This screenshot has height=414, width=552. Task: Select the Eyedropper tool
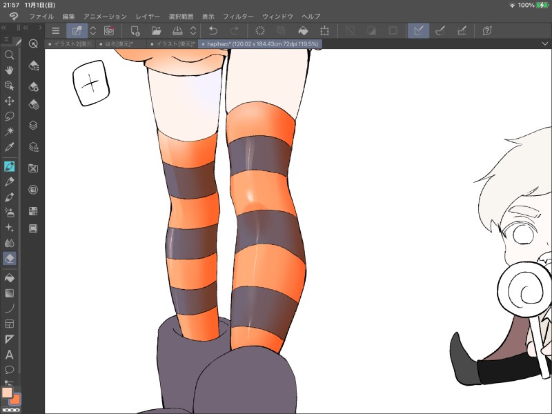click(10, 147)
